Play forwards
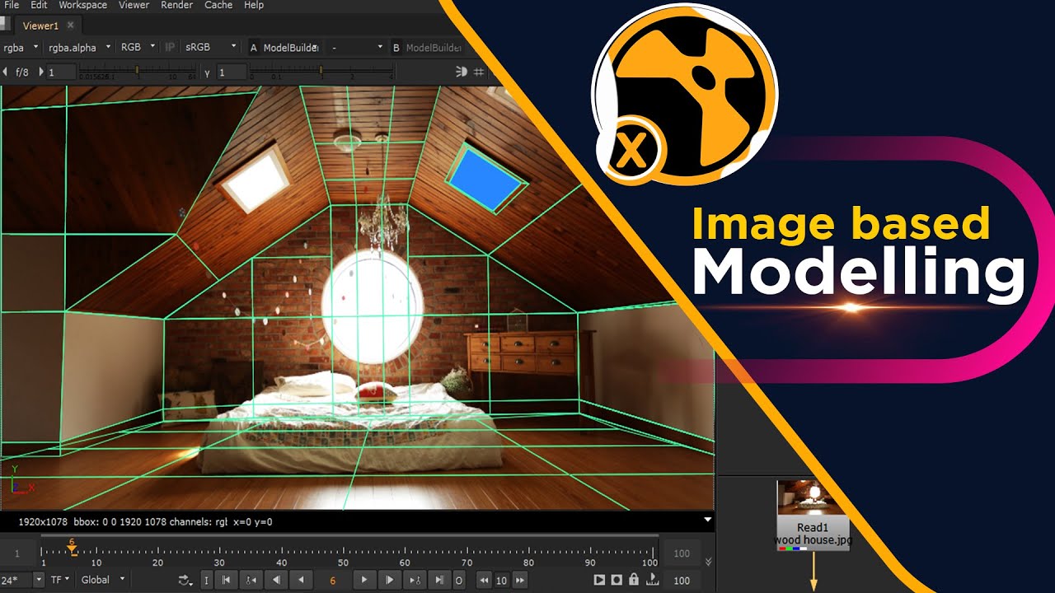 (x=364, y=580)
